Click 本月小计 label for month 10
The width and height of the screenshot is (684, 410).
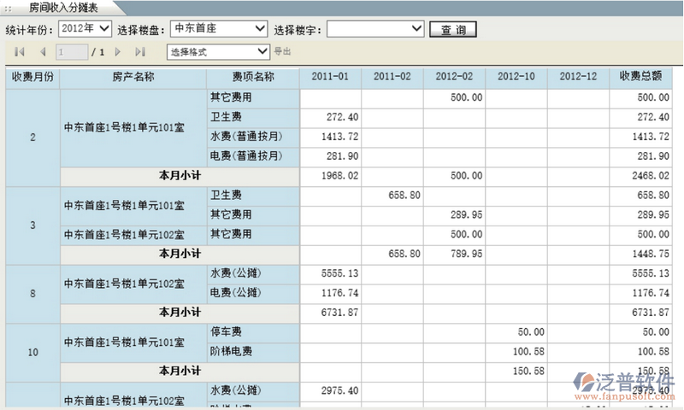point(180,371)
